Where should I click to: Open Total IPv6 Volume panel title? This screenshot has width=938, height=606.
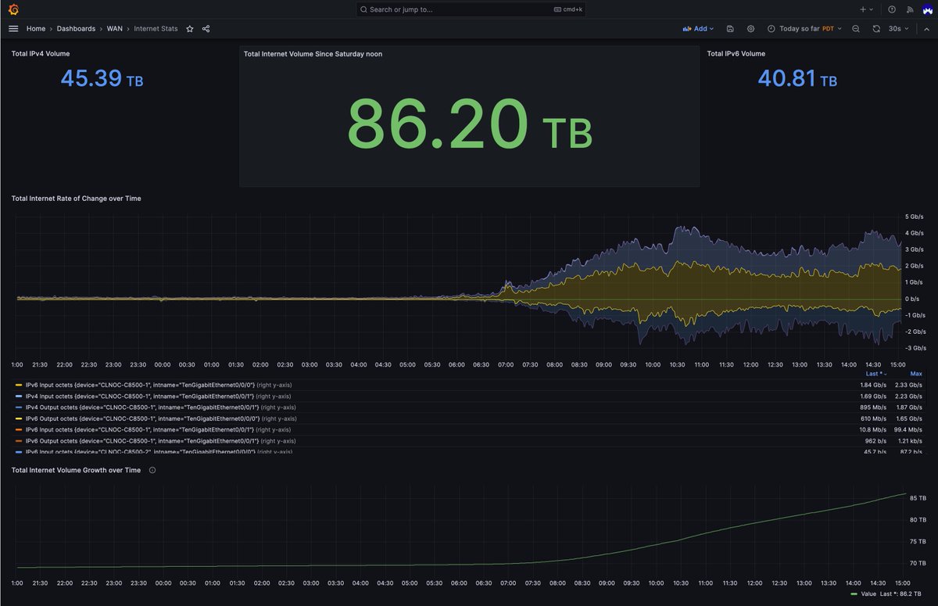[736, 54]
